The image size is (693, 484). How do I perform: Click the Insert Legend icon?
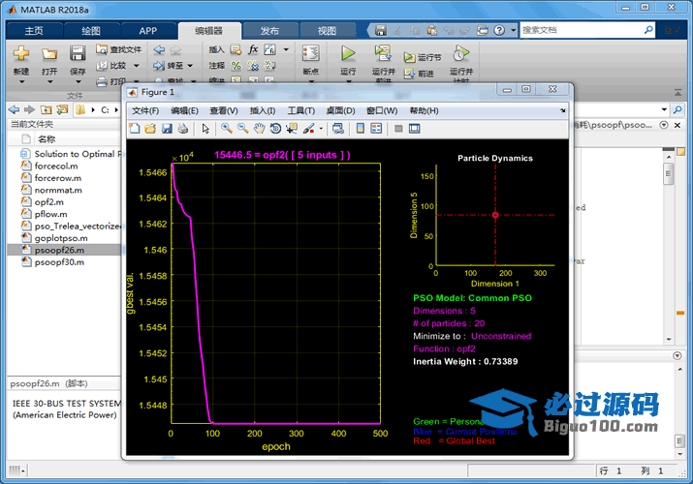[x=376, y=128]
